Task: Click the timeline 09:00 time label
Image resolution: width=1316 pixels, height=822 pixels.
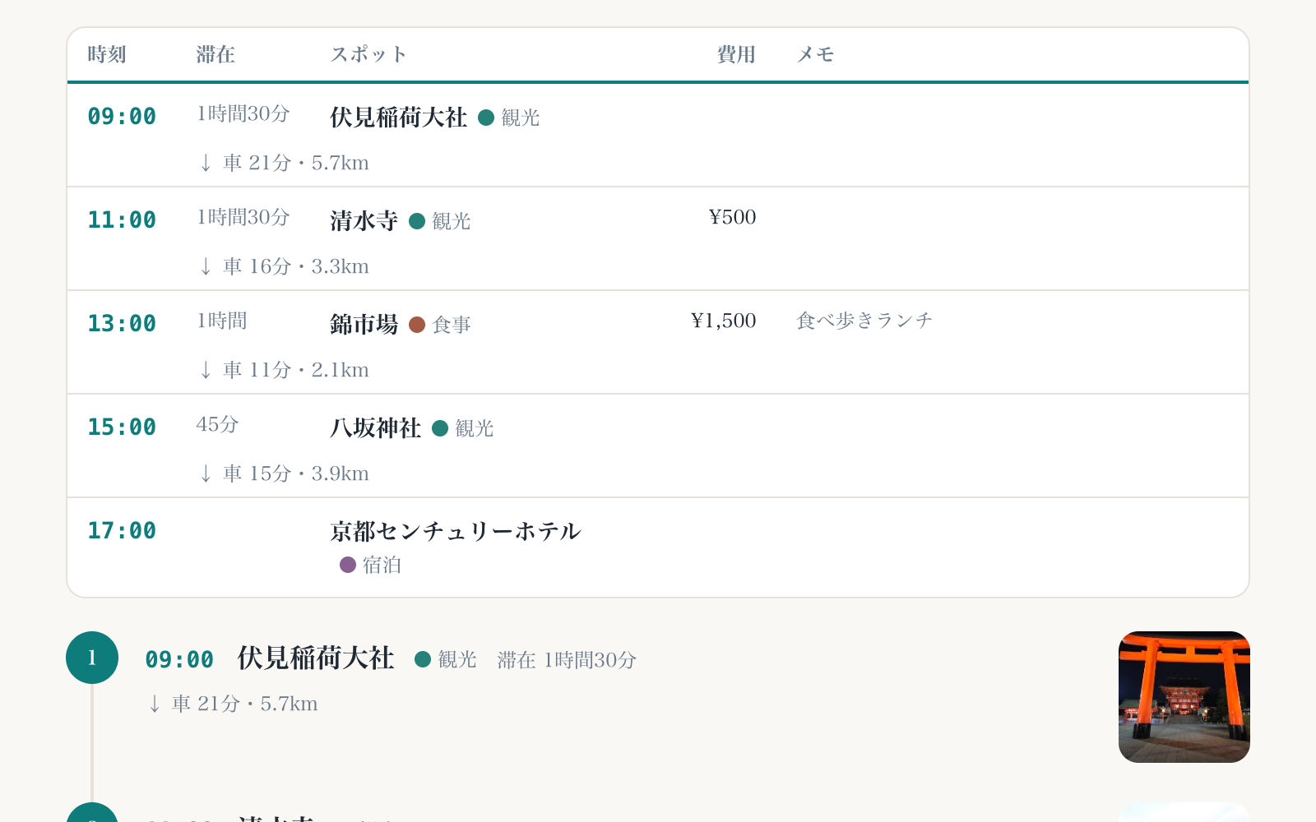Action: click(179, 660)
